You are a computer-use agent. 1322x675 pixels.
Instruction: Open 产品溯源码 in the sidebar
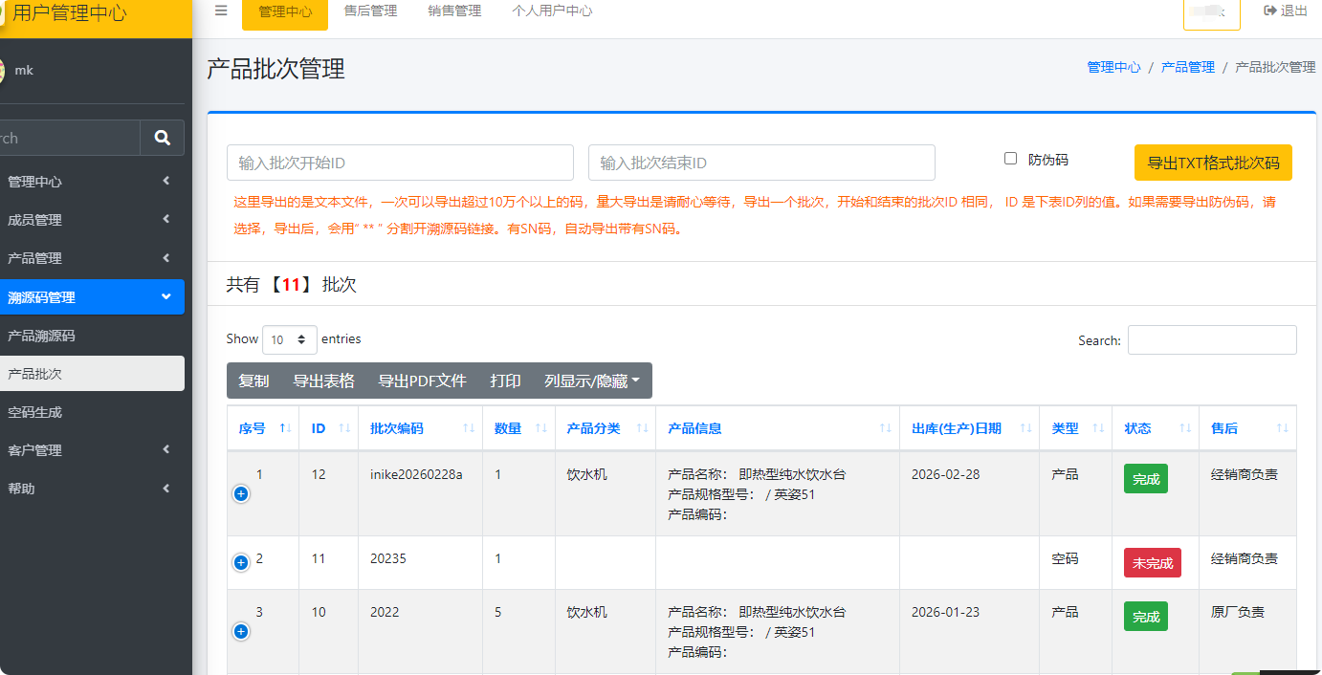(x=92, y=336)
